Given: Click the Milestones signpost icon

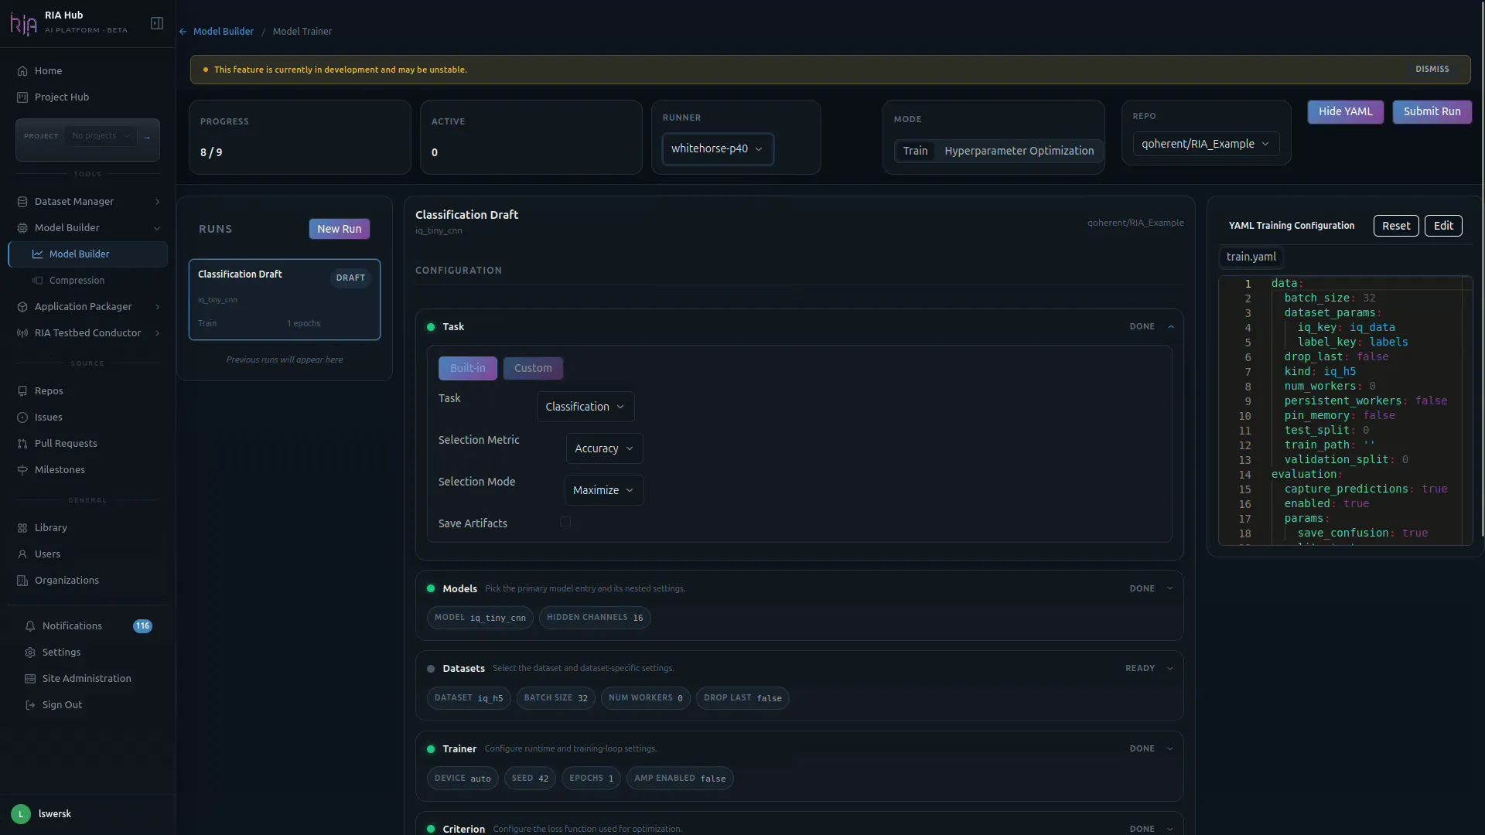Looking at the screenshot, I should (x=22, y=470).
